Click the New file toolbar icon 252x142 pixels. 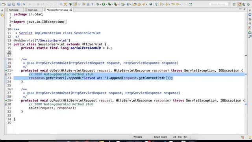(3, 4)
